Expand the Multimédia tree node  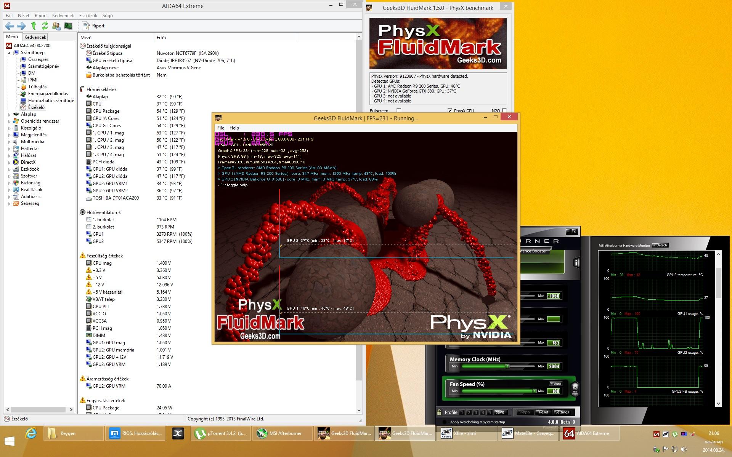click(x=10, y=142)
